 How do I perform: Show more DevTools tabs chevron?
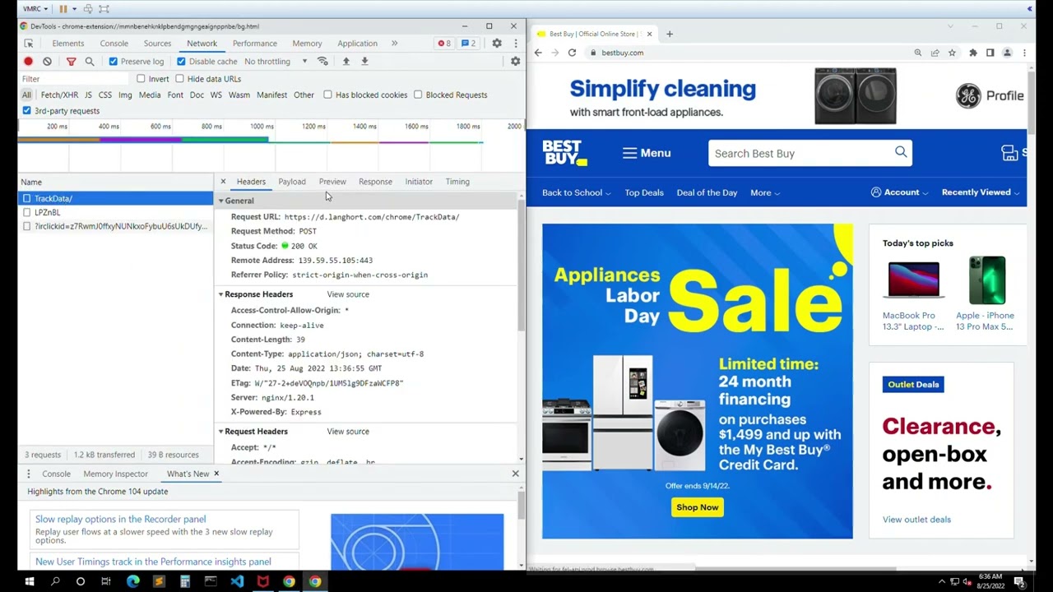pos(394,44)
